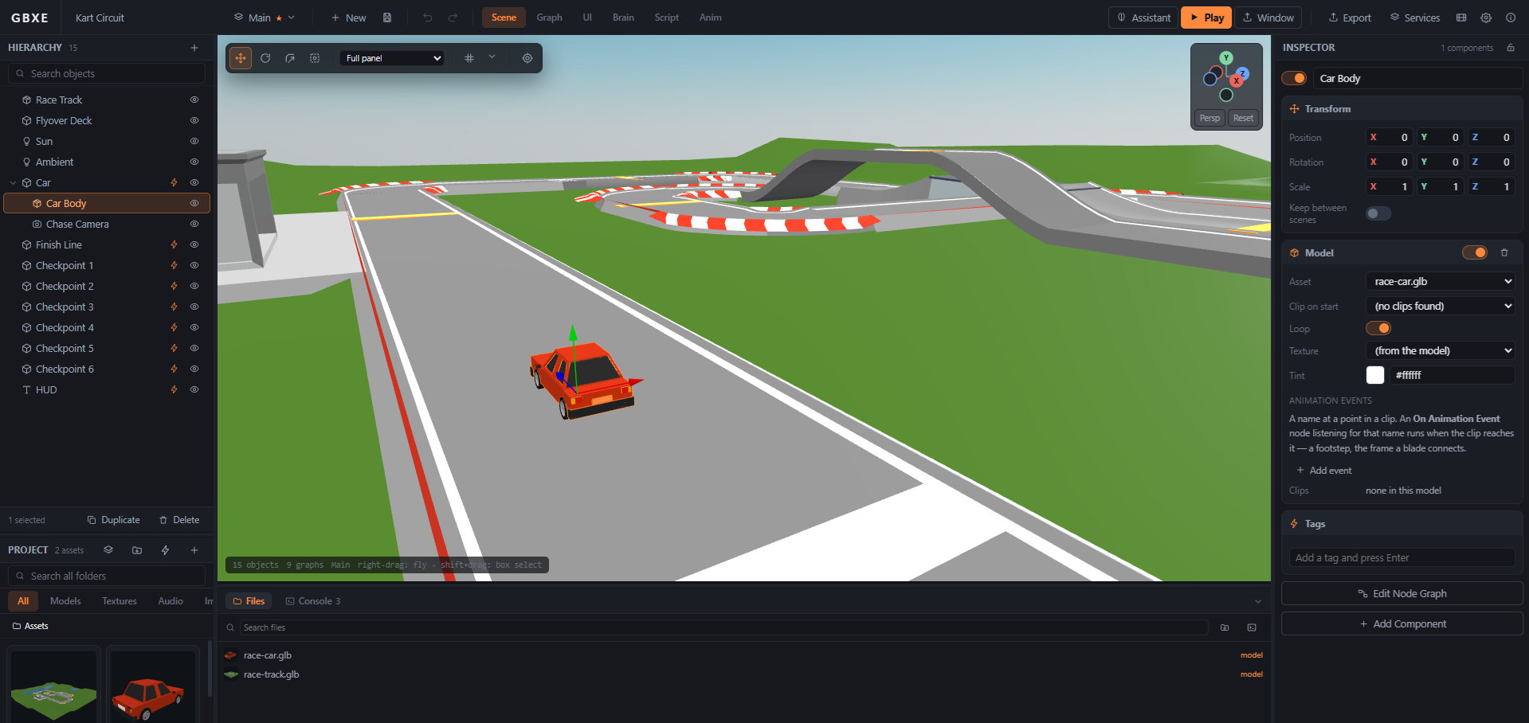The image size is (1529, 723).
Task: Click the layers icon in Project panel
Action: click(x=108, y=550)
